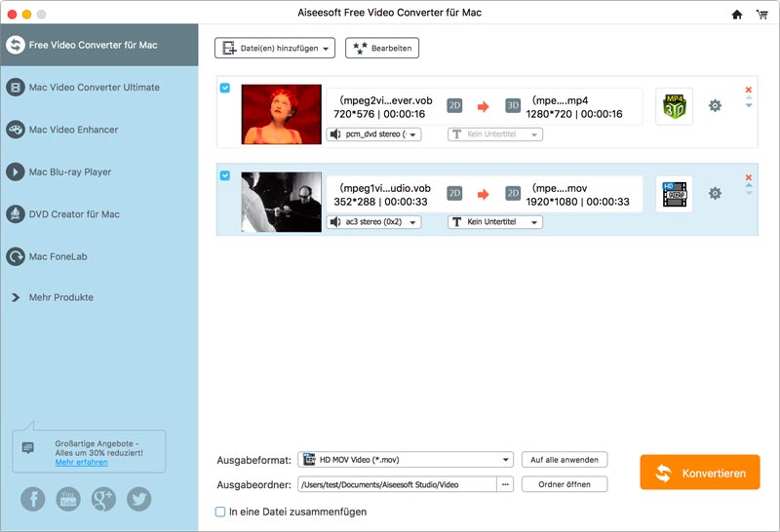The image size is (780, 532).
Task: Browse output folder with ellipsis button
Action: 505,484
